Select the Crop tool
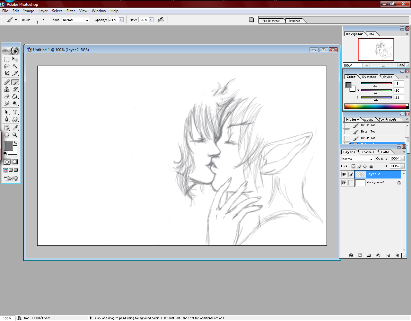This screenshot has height=321, width=411. (7, 73)
